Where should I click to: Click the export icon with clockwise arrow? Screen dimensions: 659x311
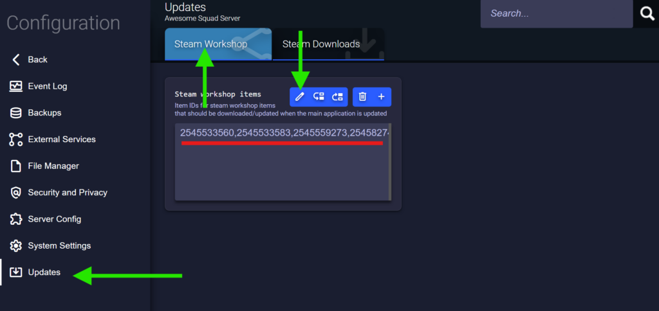point(337,96)
